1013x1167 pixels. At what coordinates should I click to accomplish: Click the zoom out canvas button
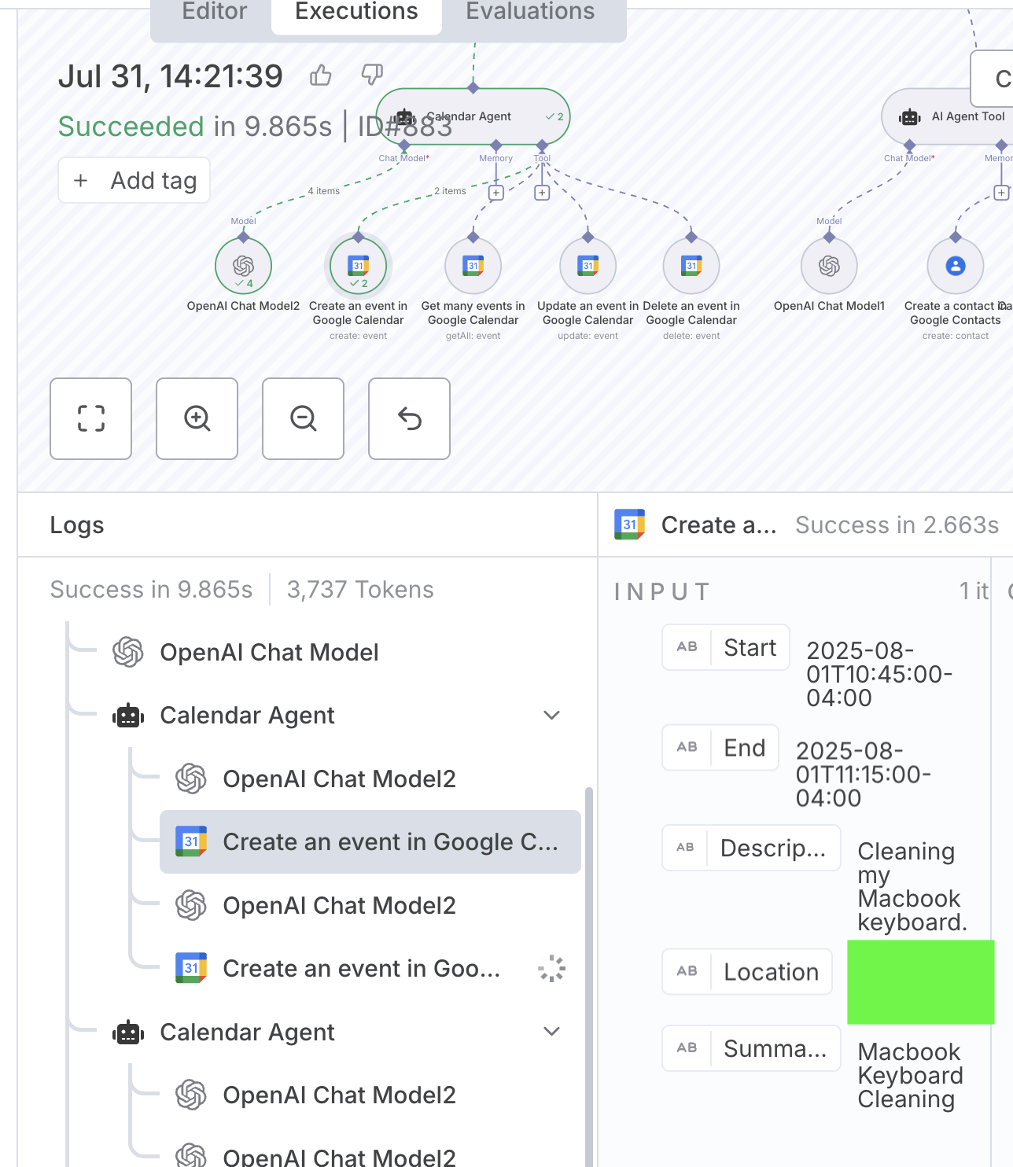tap(303, 418)
